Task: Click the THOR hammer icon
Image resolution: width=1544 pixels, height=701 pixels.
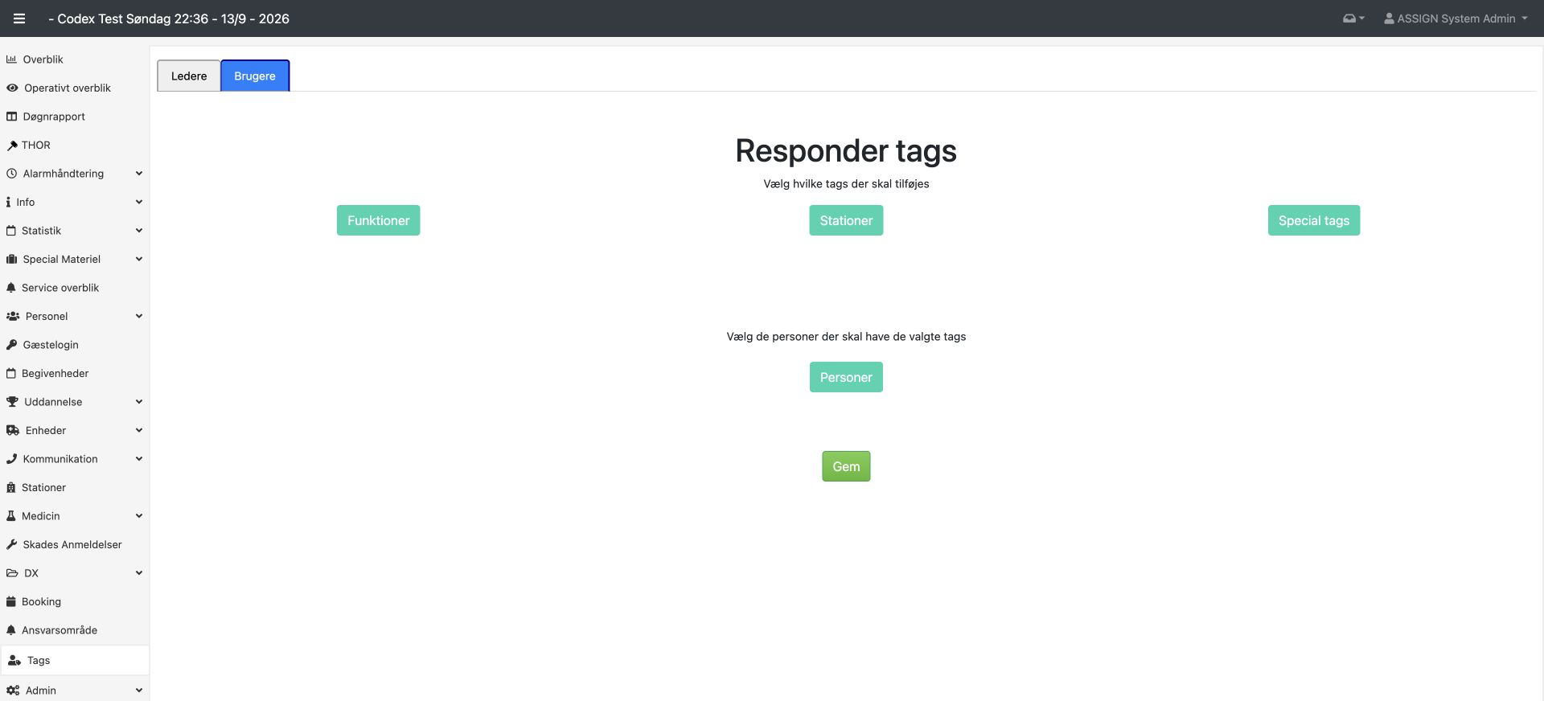Action: pos(11,146)
